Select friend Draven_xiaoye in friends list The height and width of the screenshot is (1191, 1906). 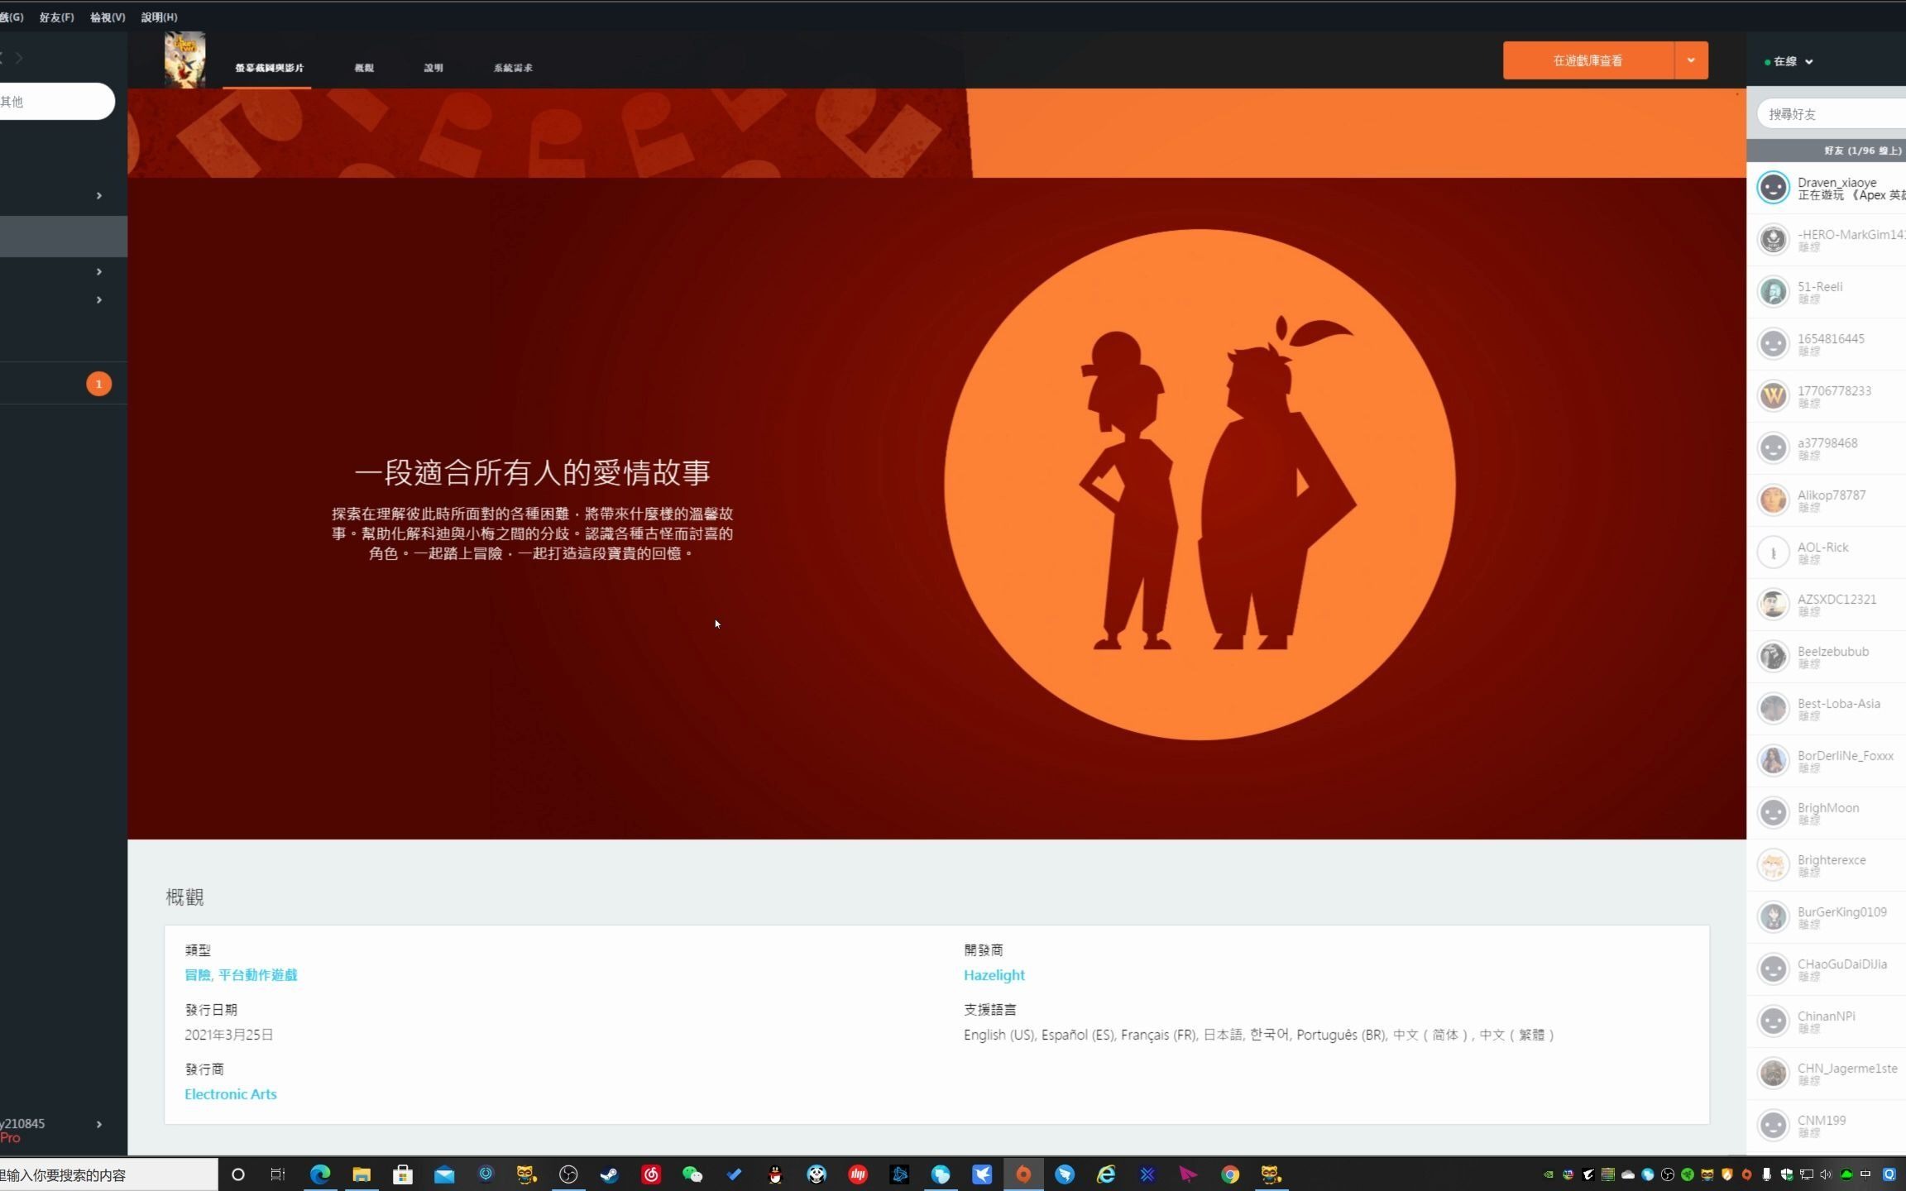[1827, 188]
